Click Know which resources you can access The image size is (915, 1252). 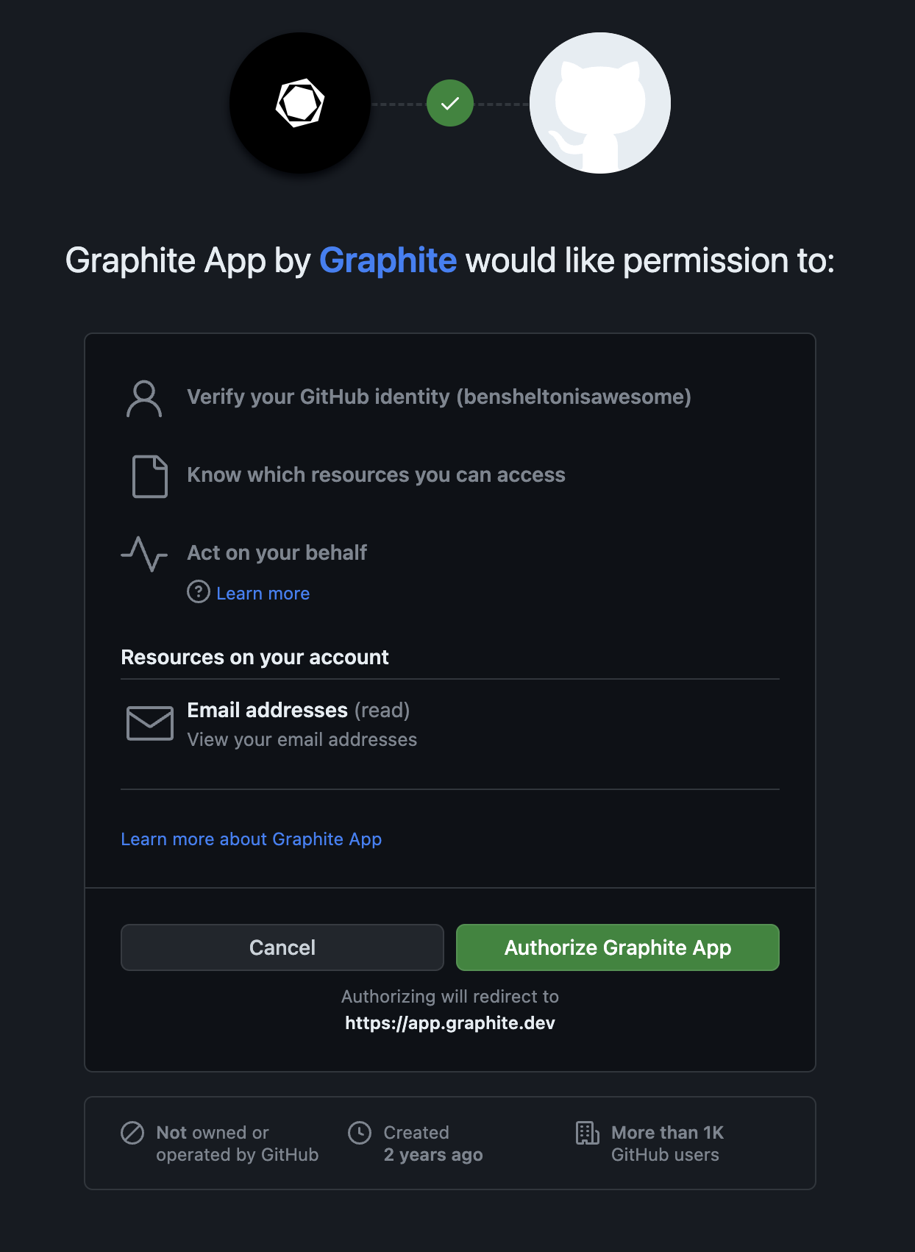[x=376, y=475]
